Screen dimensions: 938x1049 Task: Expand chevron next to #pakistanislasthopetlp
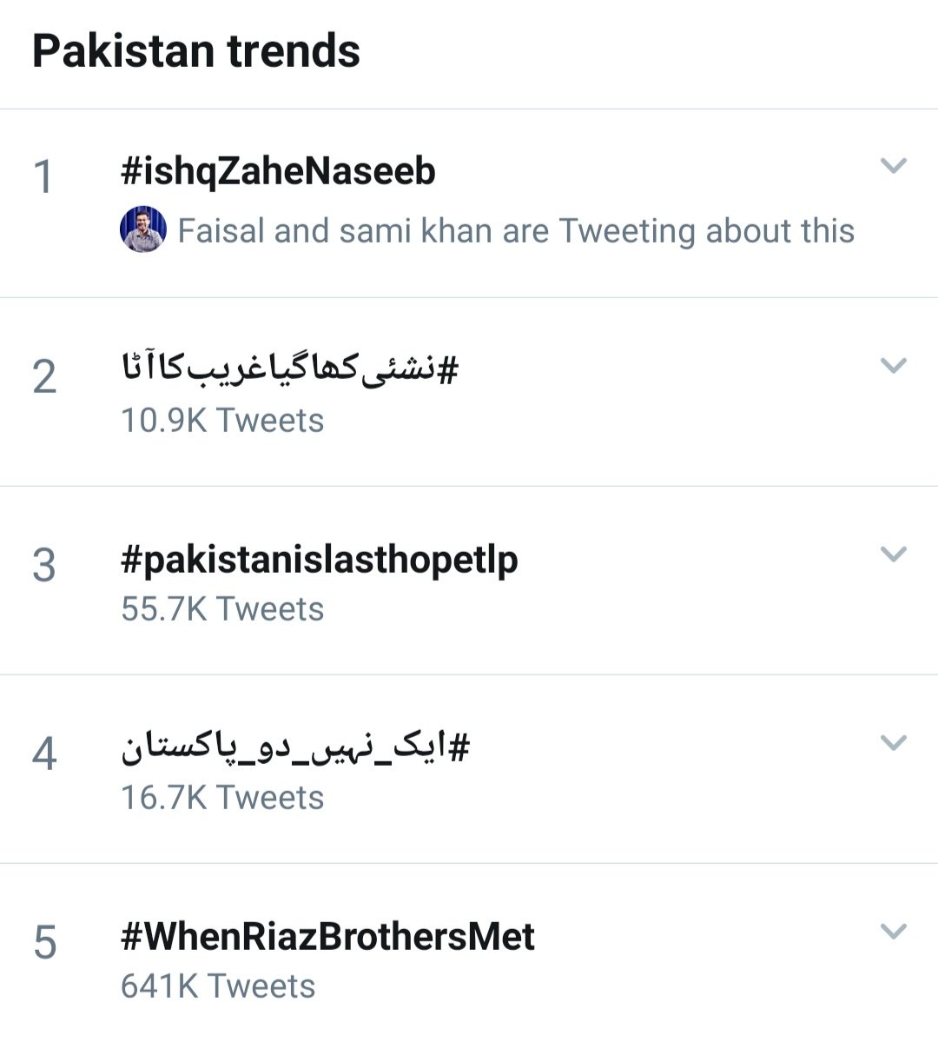[893, 554]
